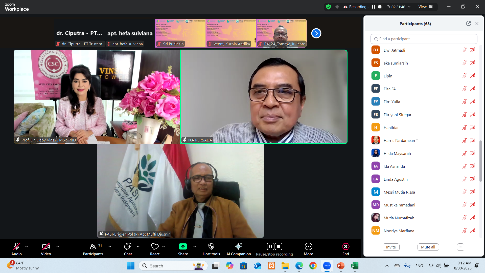Launch the AI Companion sparkle icon

[x=238, y=246]
